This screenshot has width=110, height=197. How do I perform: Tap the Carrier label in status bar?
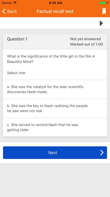7,3
